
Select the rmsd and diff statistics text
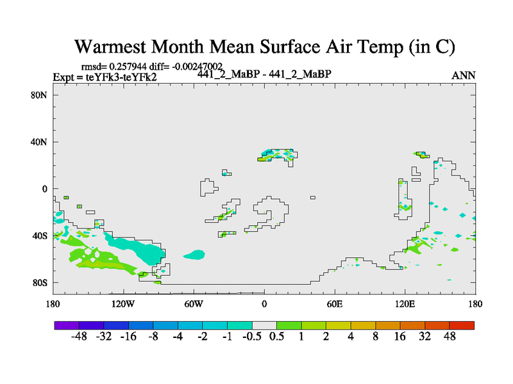point(152,67)
